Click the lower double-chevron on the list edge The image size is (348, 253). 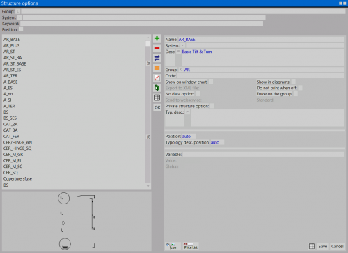pyautogui.click(x=148, y=137)
